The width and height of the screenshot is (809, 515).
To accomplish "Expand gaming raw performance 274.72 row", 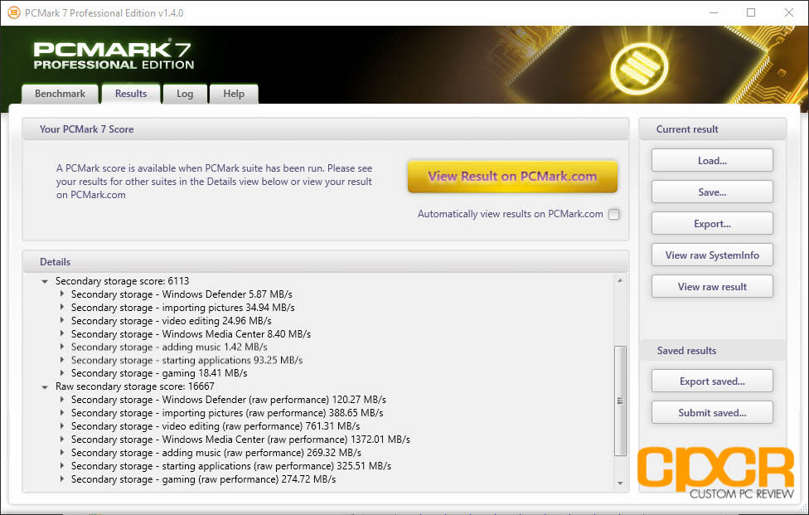I will coord(62,479).
